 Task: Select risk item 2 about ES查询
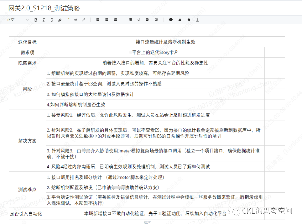click(155, 84)
